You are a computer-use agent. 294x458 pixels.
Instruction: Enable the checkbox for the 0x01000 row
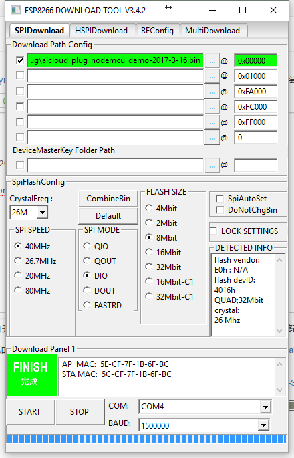[20, 76]
